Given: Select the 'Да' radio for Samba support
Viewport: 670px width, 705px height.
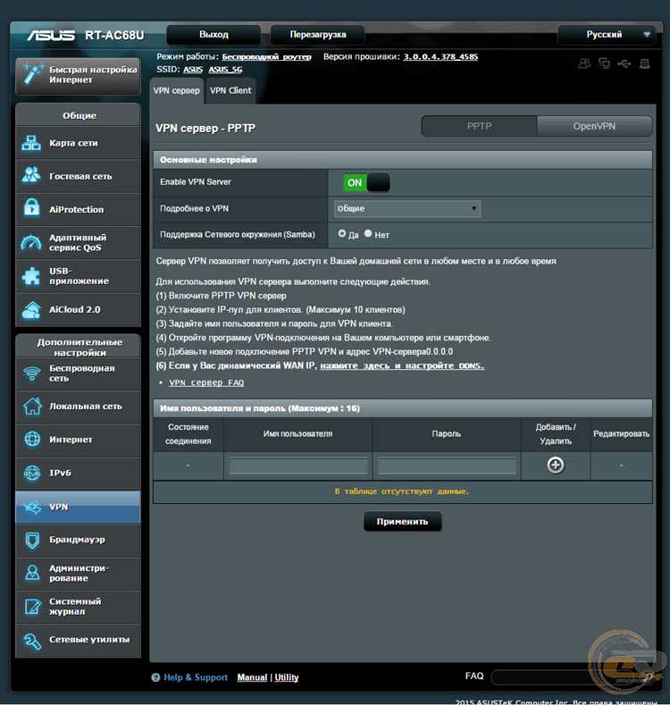Looking at the screenshot, I should 342,234.
